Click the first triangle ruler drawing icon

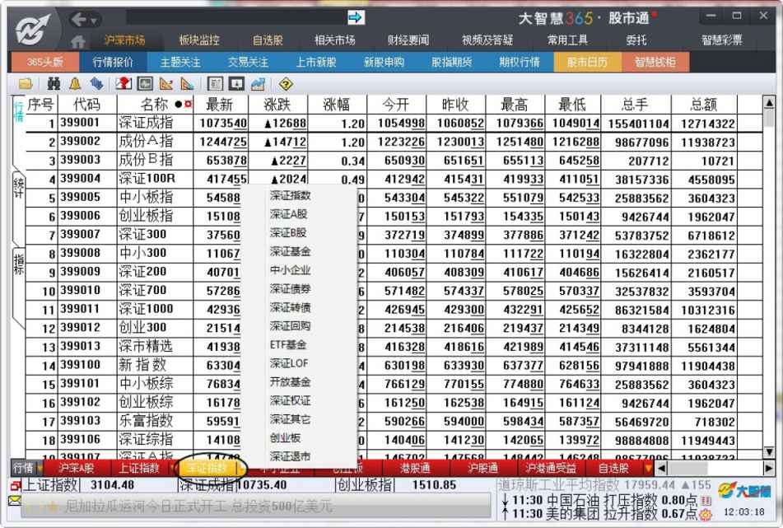tap(165, 84)
